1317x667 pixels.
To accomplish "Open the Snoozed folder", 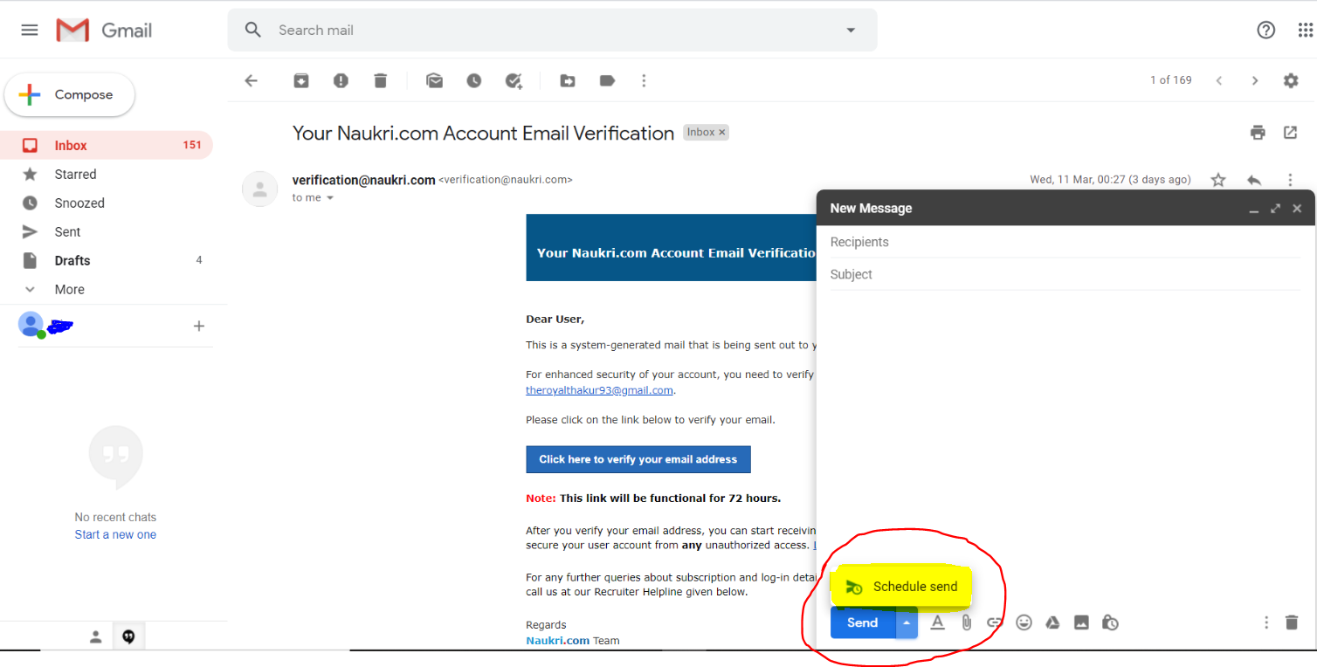I will (x=107, y=203).
